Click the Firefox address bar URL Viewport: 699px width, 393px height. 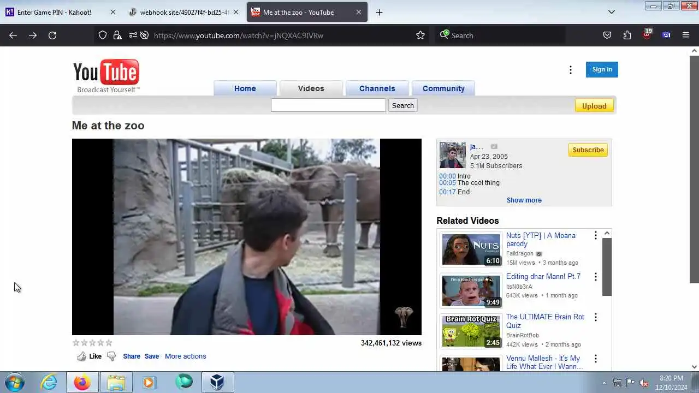pos(239,35)
